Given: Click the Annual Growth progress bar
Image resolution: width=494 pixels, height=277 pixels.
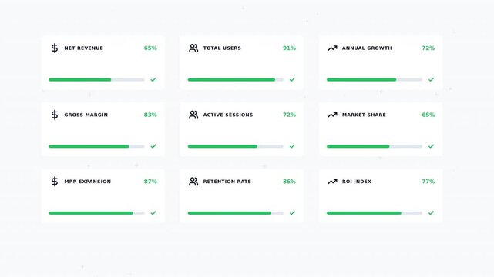Looking at the screenshot, I should [375, 79].
